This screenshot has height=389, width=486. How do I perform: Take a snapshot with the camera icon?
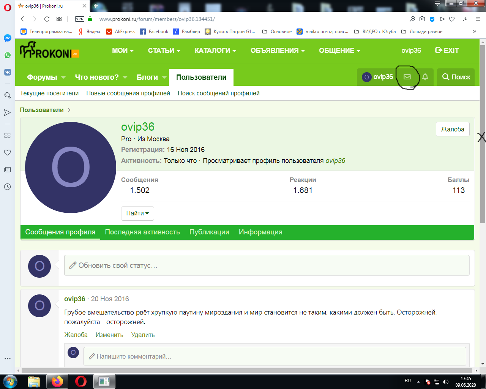(422, 19)
